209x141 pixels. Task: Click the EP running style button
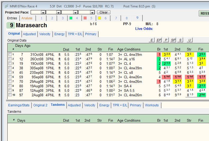[x=159, y=40]
